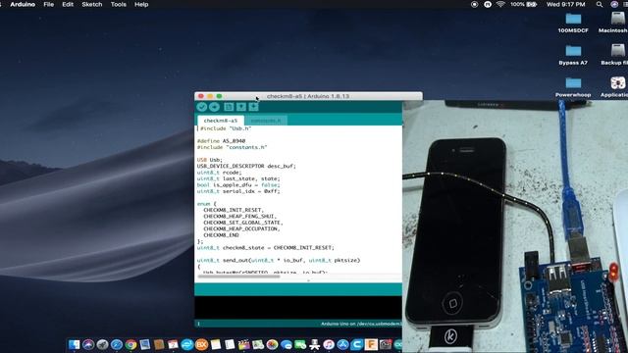The width and height of the screenshot is (628, 353).
Task: Click the Siri icon in the menu bar
Action: click(614, 4)
